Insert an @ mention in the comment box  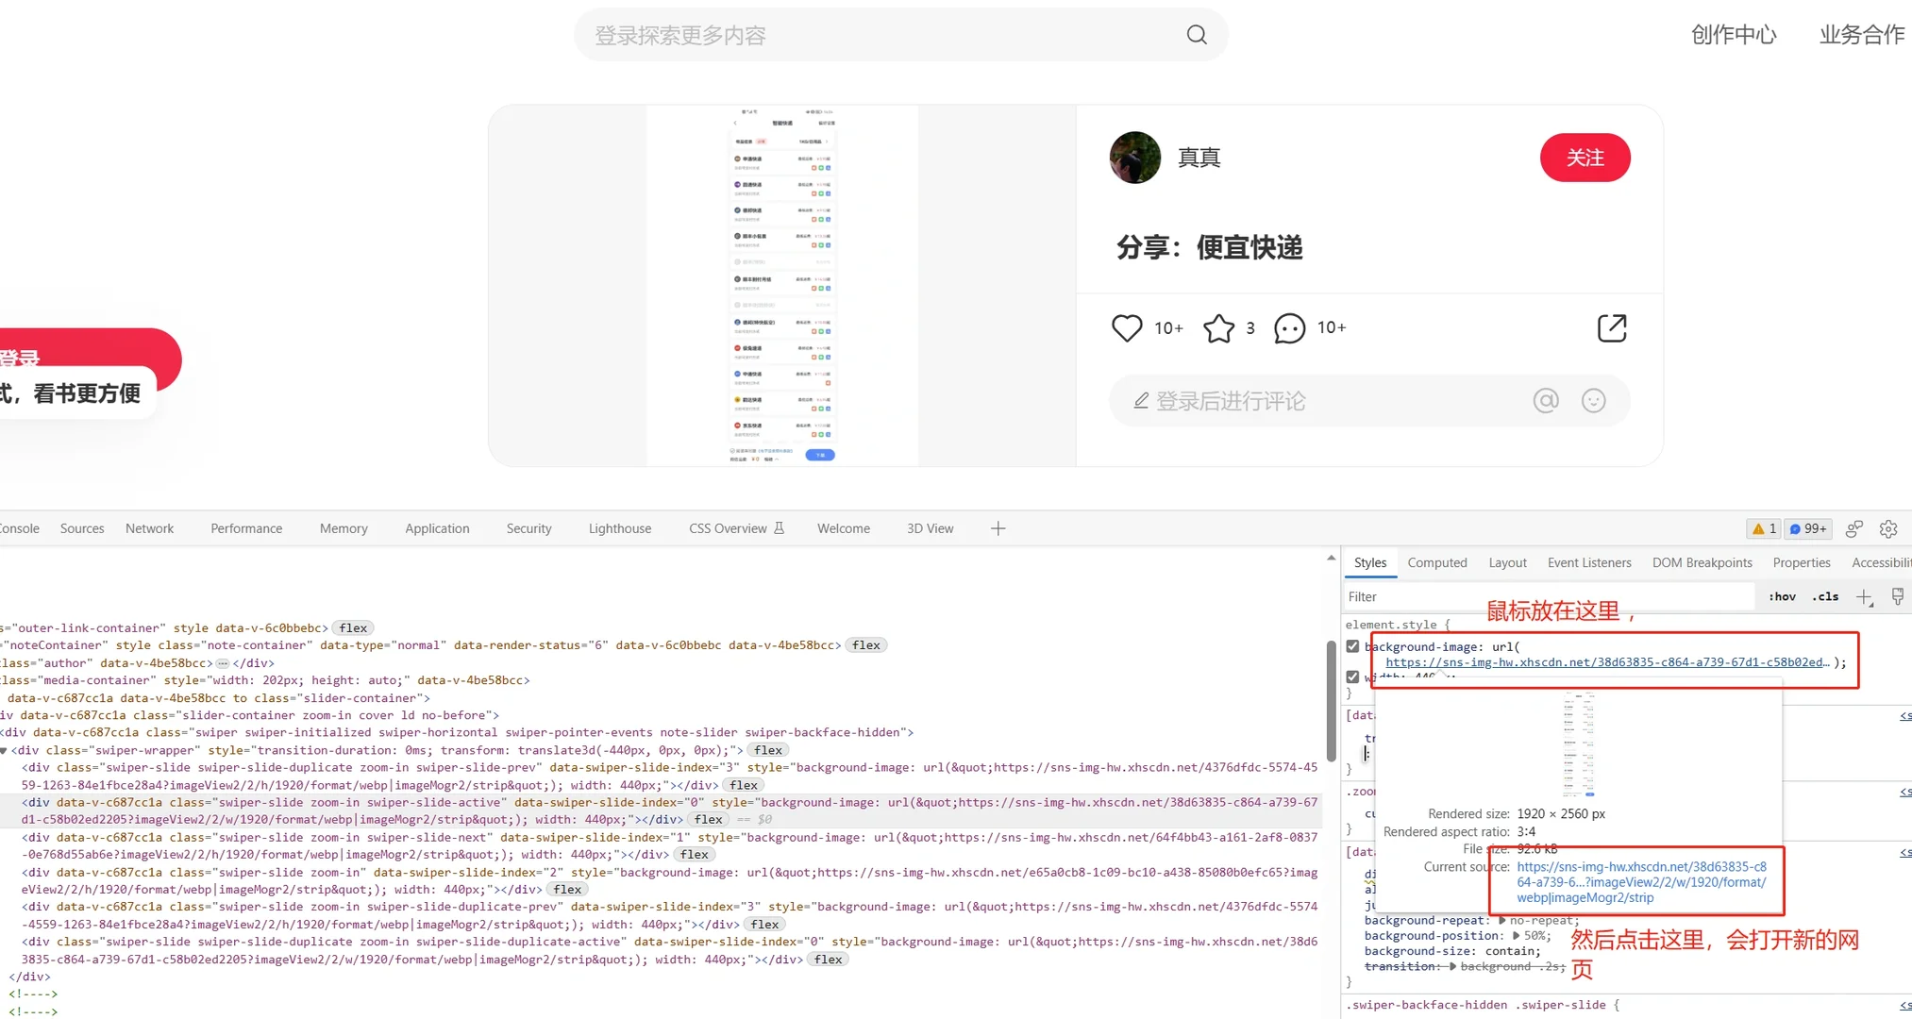pos(1546,400)
